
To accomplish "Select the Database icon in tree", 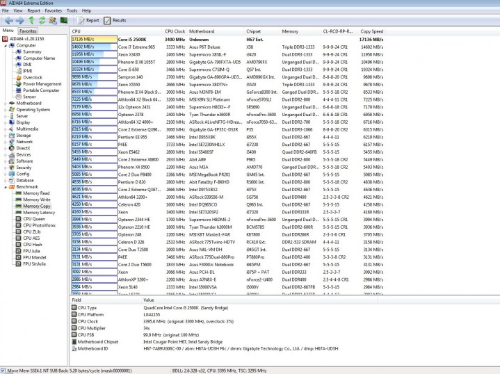I will 12,181.
